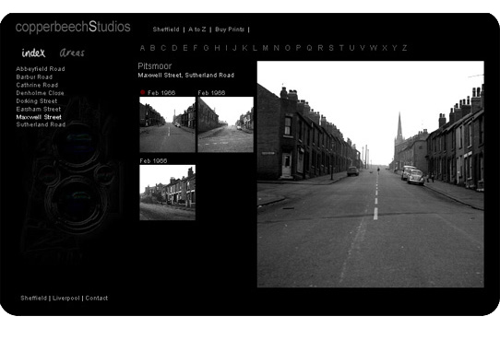Open Sheffield link in footer

pyautogui.click(x=34, y=298)
